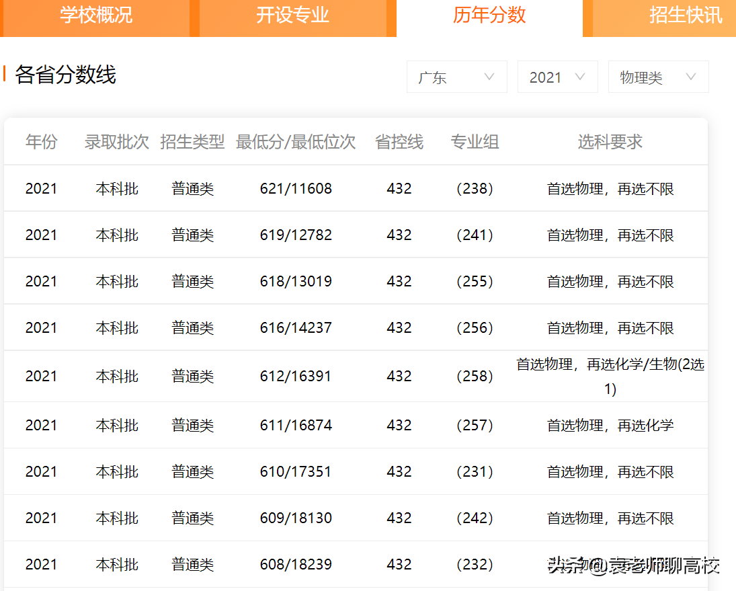
Task: Switch to the 学校概况 tab
Action: pyautogui.click(x=95, y=16)
